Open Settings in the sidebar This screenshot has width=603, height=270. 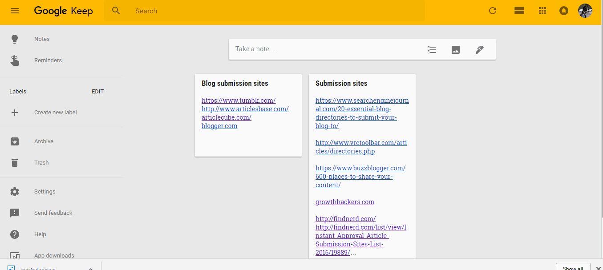pyautogui.click(x=45, y=192)
